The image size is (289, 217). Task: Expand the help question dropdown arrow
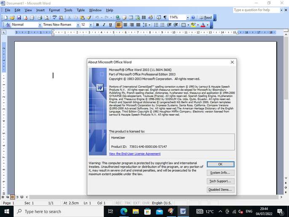(281, 10)
